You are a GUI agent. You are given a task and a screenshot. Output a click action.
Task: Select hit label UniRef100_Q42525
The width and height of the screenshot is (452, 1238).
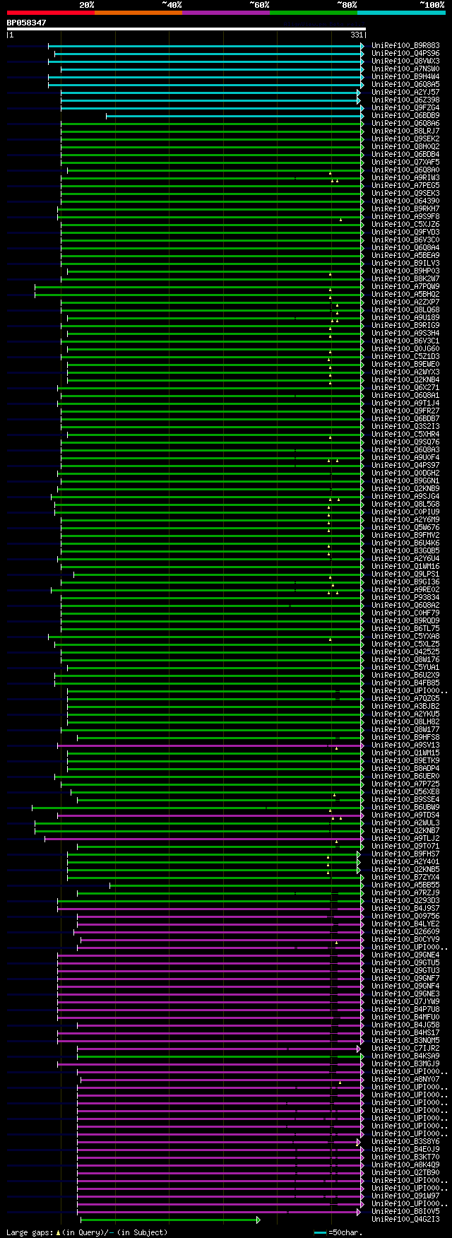405,652
